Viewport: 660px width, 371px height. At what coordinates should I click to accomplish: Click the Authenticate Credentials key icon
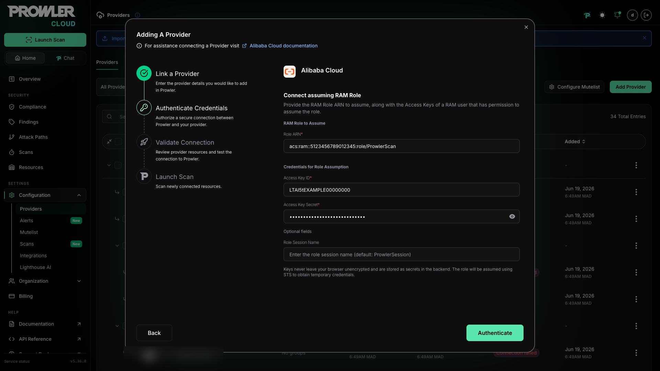[144, 108]
